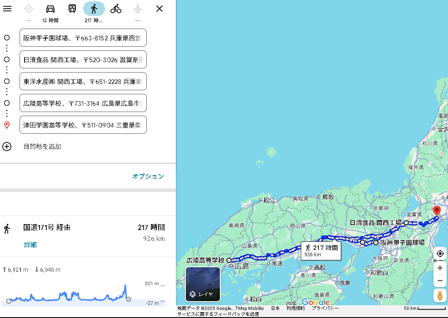This screenshot has width=448, height=318.
Task: Click the 広島 city label on map
Action: click(242, 266)
